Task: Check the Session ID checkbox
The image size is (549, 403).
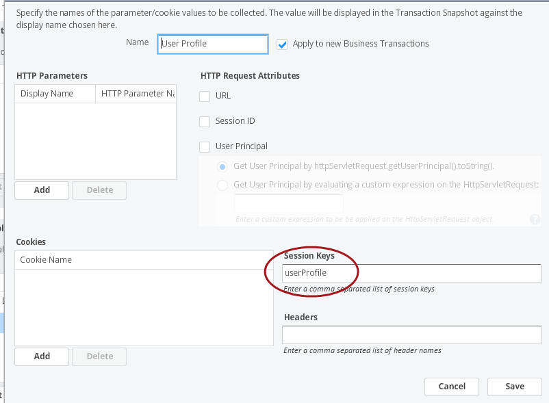Action: pos(205,122)
